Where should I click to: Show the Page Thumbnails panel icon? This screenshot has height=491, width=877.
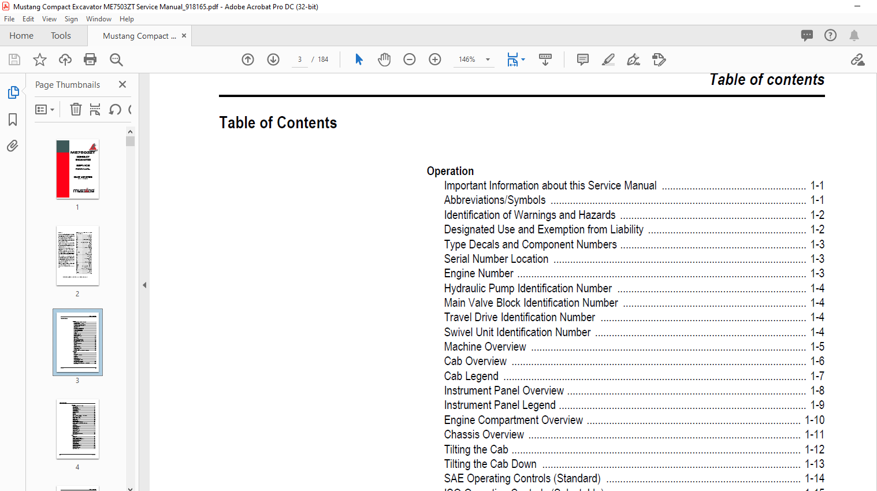13,92
